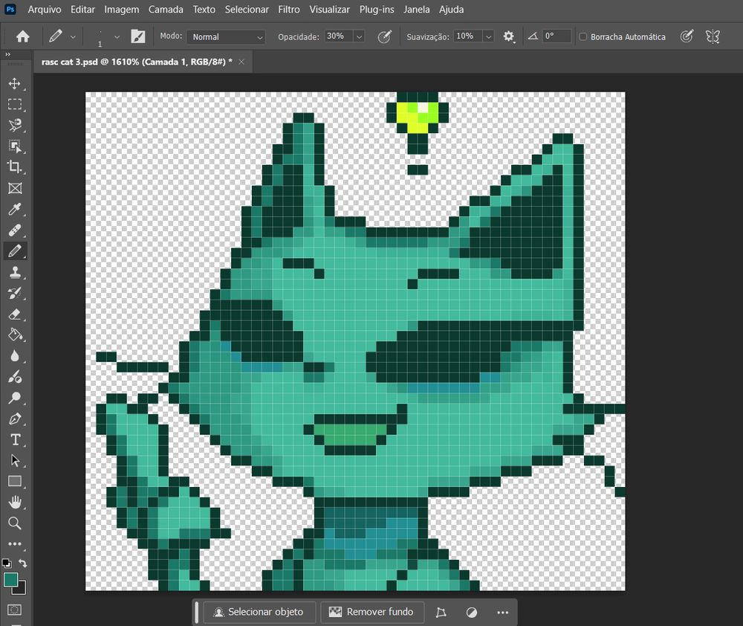The image size is (743, 626).
Task: Click the Home button in options bar
Action: (x=23, y=36)
